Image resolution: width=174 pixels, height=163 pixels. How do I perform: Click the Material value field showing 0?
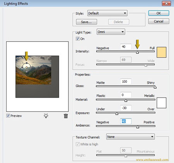126,95
